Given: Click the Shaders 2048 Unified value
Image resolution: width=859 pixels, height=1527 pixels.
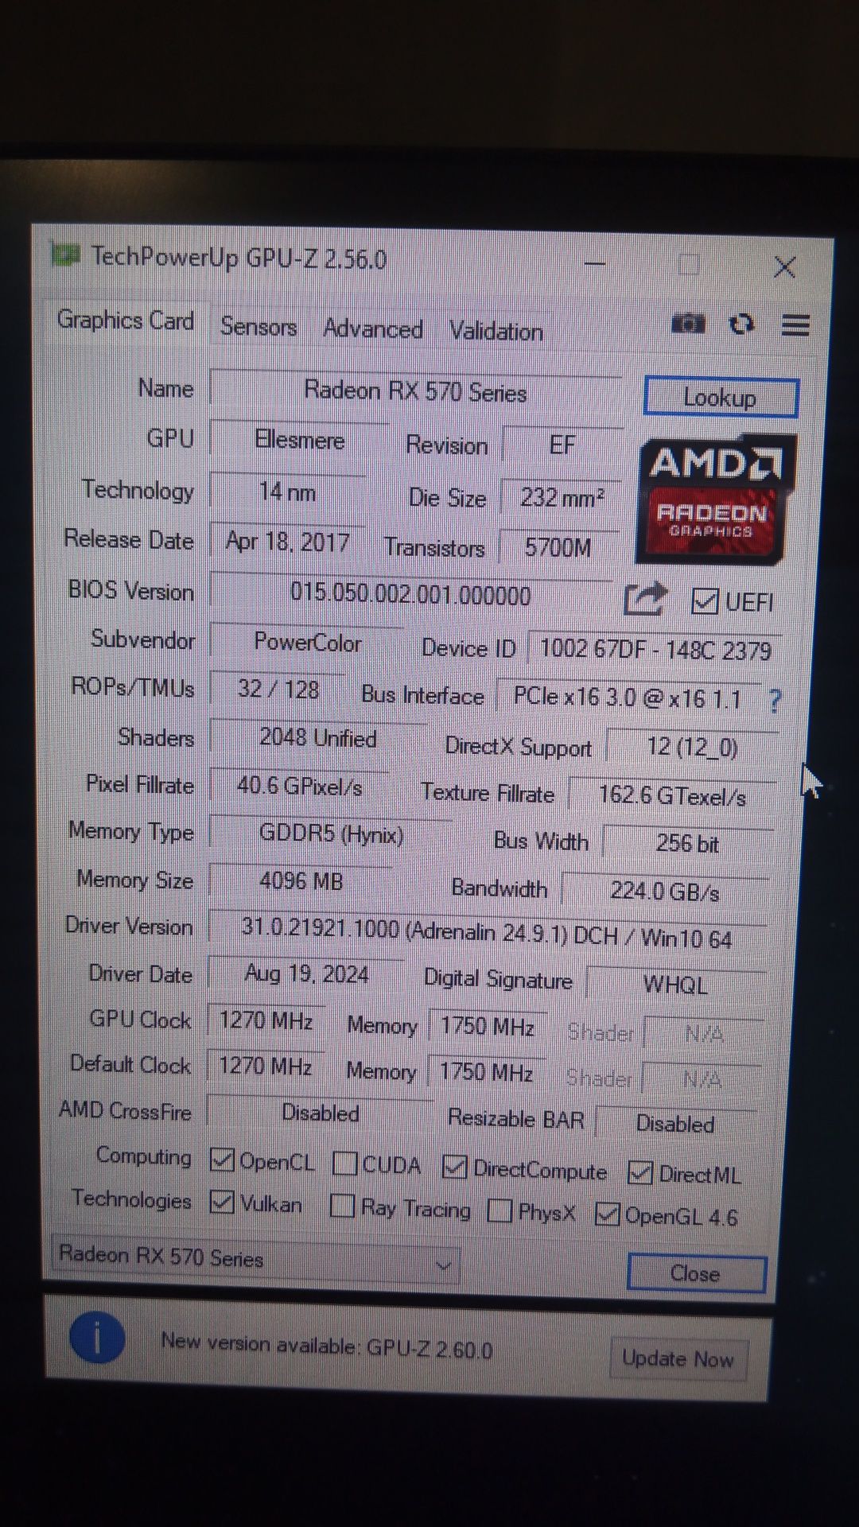Looking at the screenshot, I should pos(319,738).
